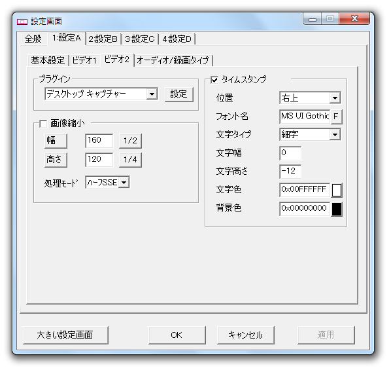Focus the width field showing 160
This screenshot has height=368, width=389.
click(x=99, y=141)
